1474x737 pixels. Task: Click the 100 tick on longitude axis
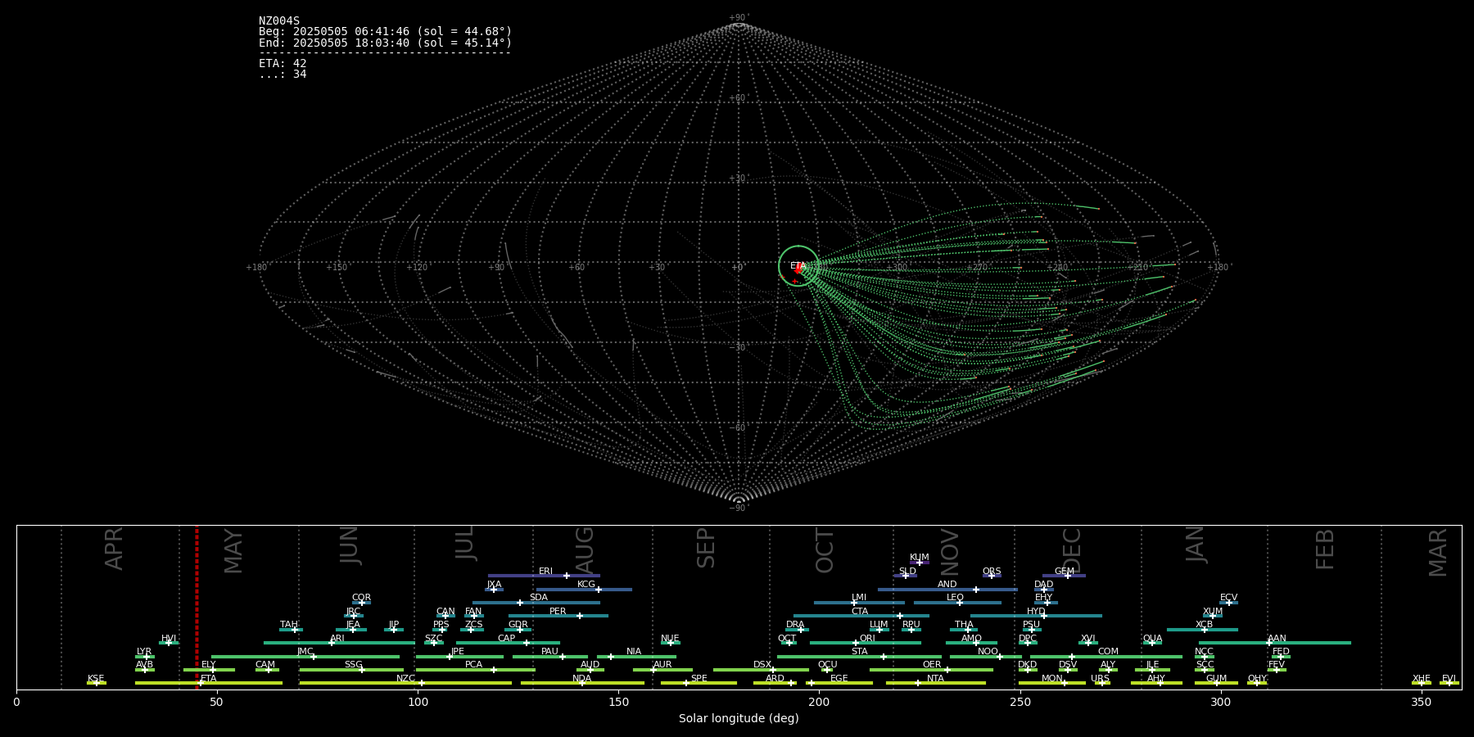pos(418,702)
